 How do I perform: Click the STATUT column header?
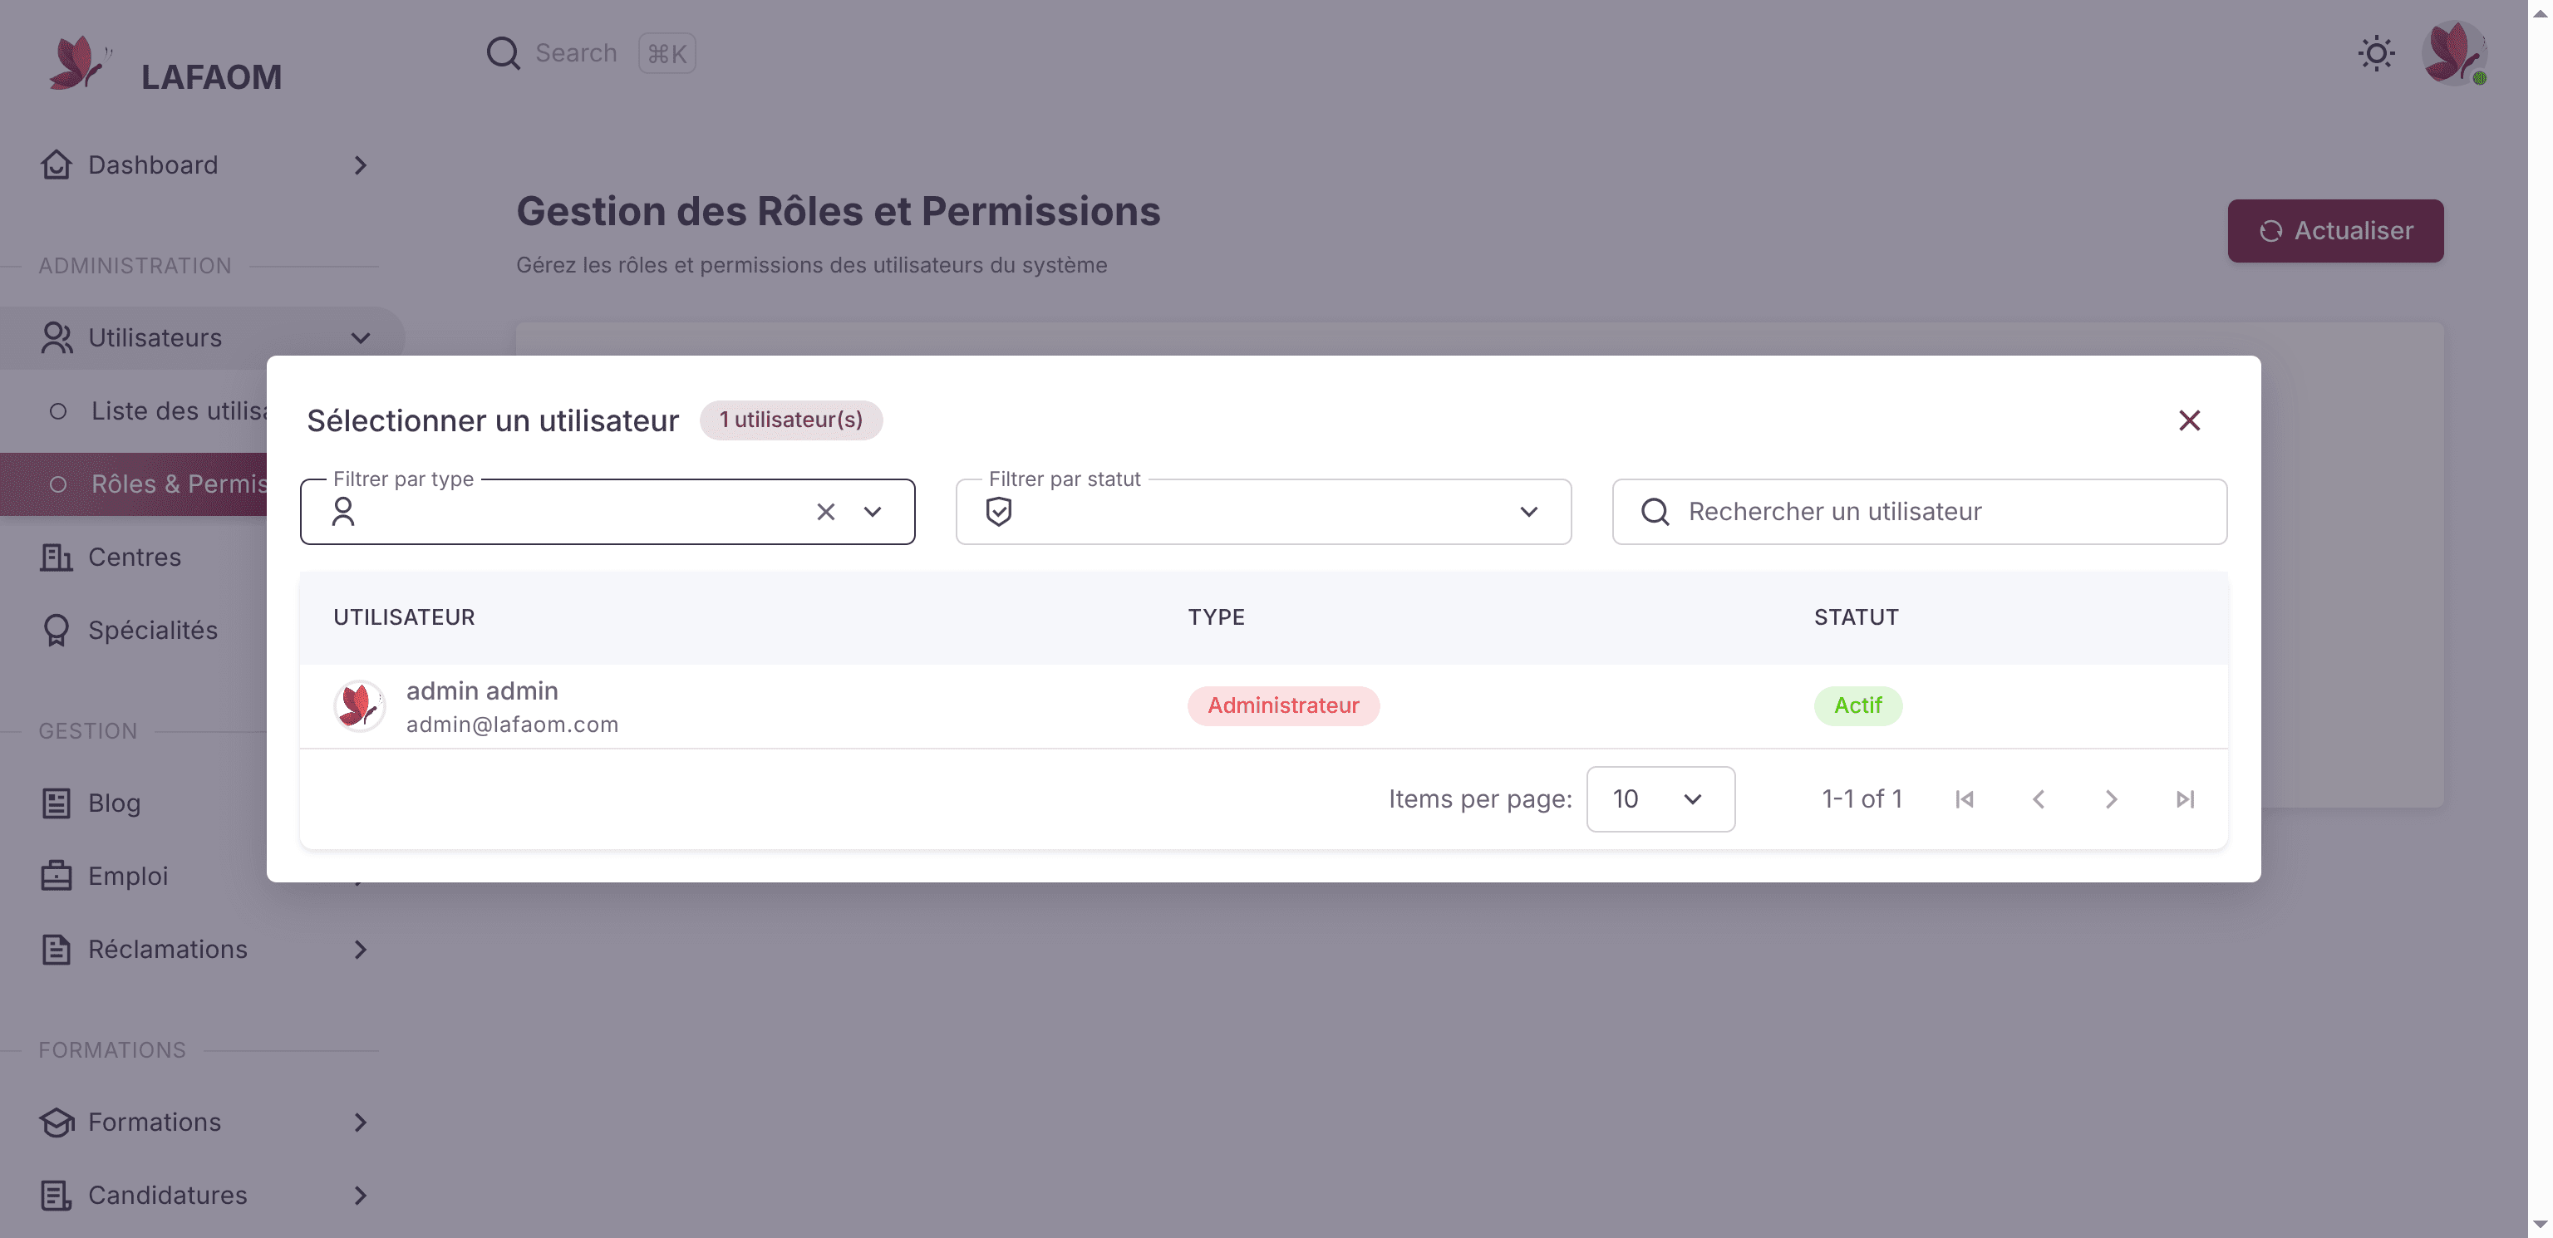[x=1857, y=617]
